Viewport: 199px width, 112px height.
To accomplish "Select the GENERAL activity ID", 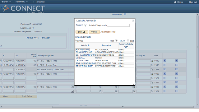I will click(80, 58).
